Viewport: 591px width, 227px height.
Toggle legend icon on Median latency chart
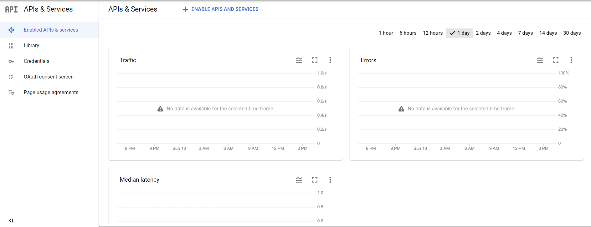point(299,180)
